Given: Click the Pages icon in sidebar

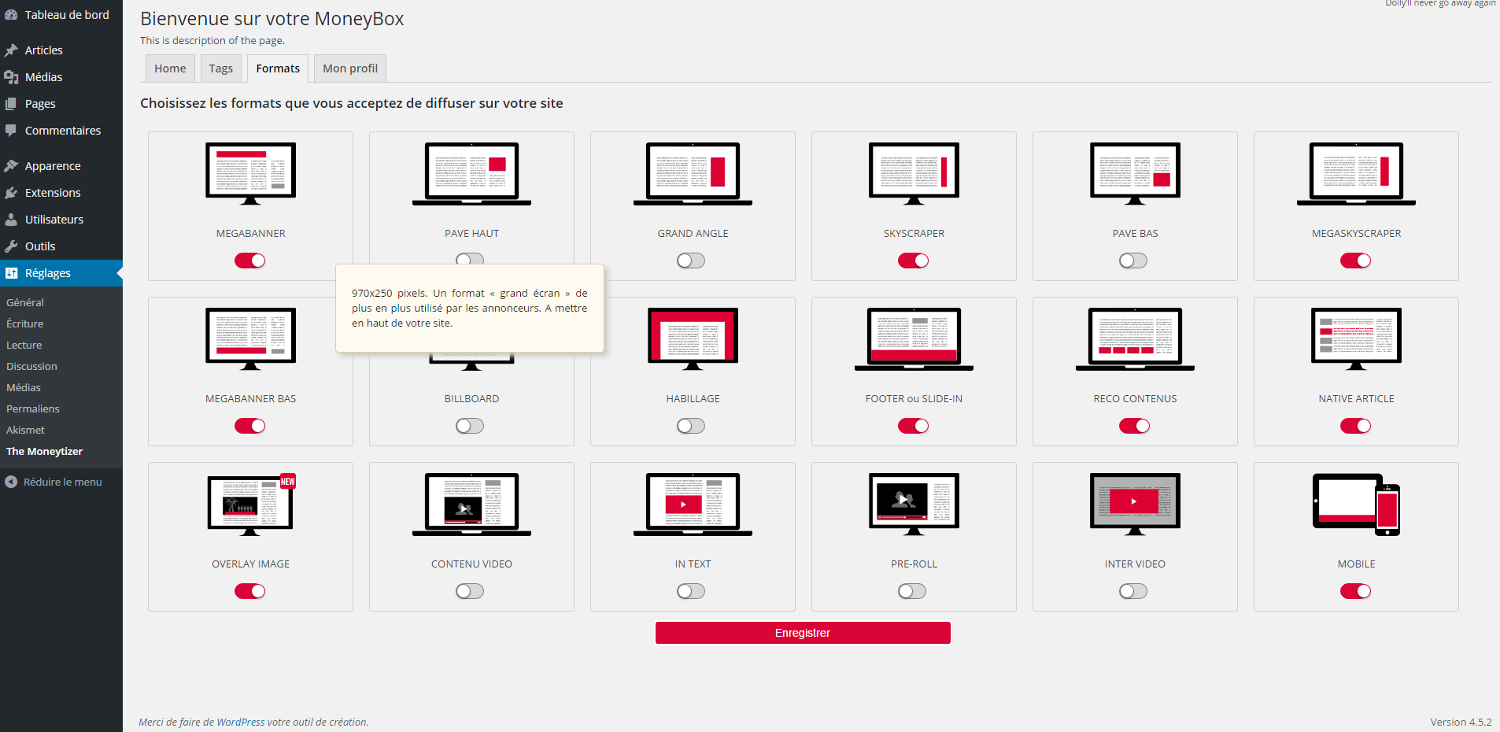Looking at the screenshot, I should (11, 104).
